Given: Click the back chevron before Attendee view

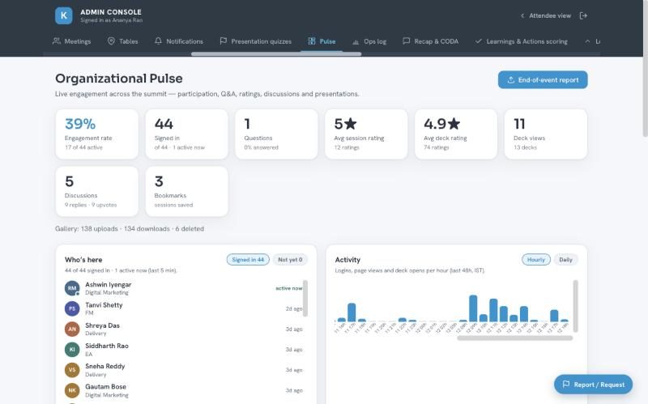Looking at the screenshot, I should 522,15.
